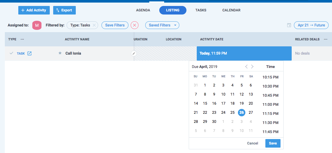Click Save Filters button
The height and width of the screenshot is (153, 332).
pos(115,25)
